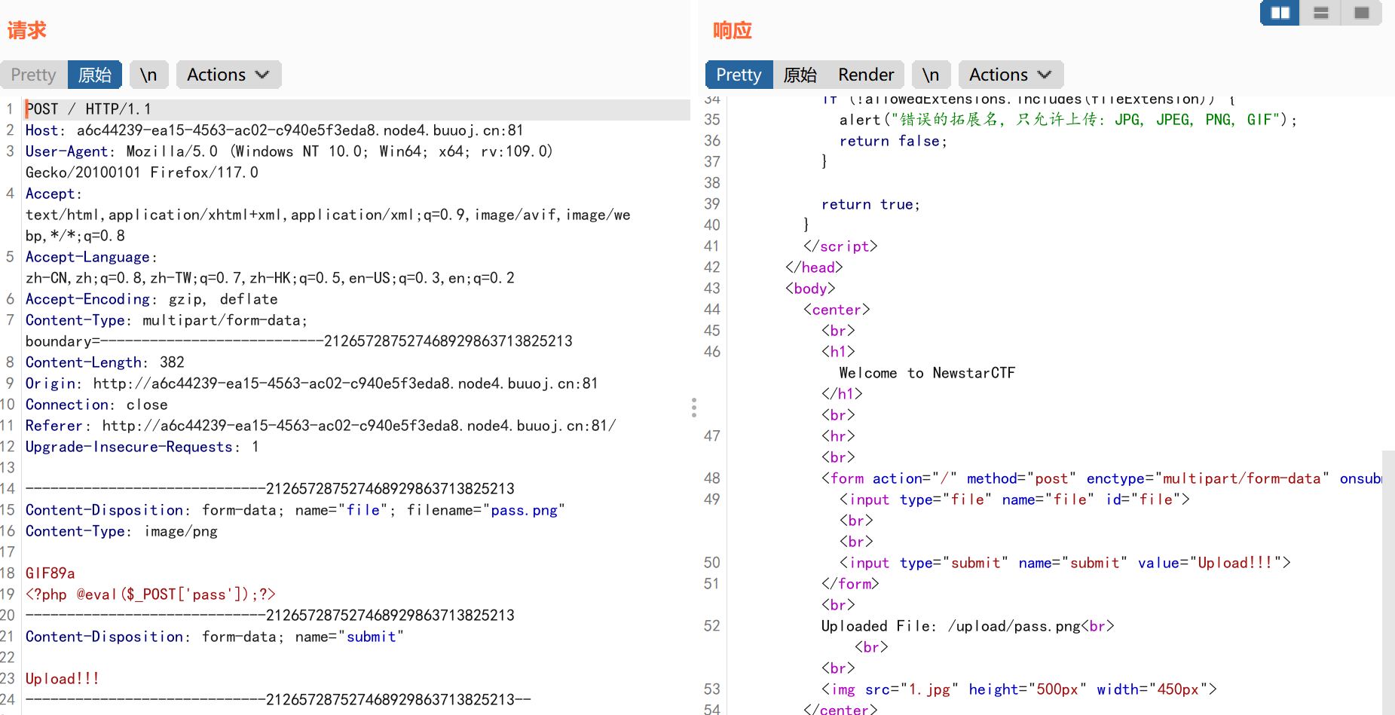Click the split handle between request and response
This screenshot has width=1395, height=715.
(x=694, y=407)
